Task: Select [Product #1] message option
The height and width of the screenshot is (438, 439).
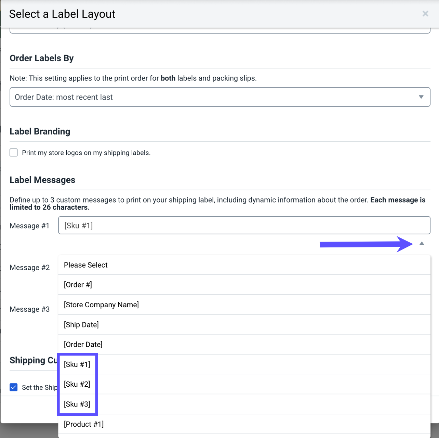Action: 83,424
